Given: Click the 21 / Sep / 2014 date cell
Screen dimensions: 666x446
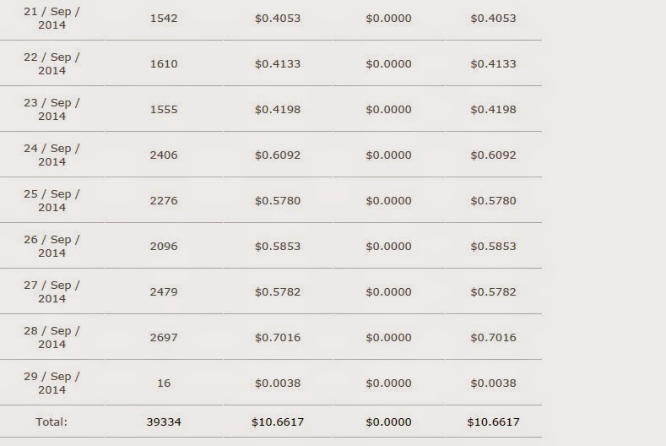Looking at the screenshot, I should click(51, 18).
